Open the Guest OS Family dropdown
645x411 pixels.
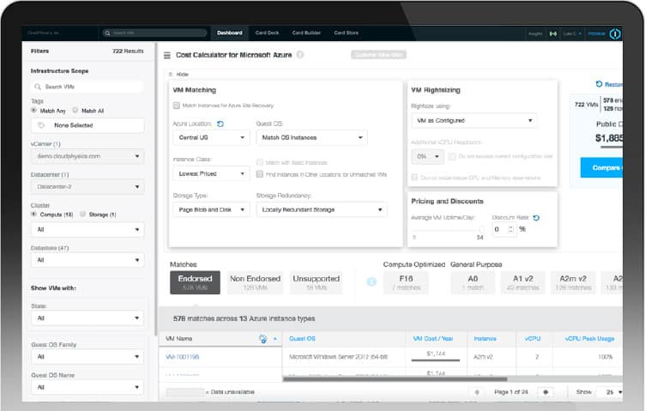coord(87,357)
